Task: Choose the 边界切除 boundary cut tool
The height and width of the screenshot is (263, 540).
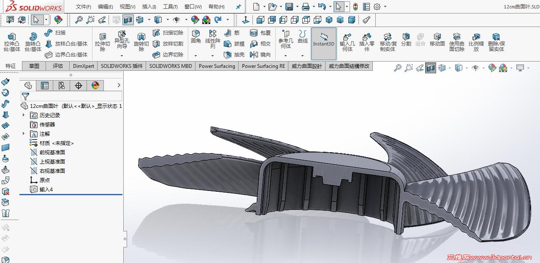Action: point(168,55)
